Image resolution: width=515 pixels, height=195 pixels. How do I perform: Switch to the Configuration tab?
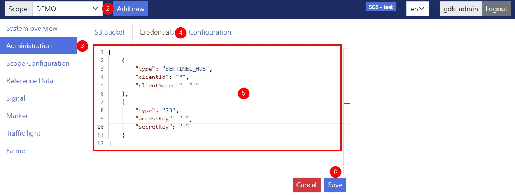[210, 32]
